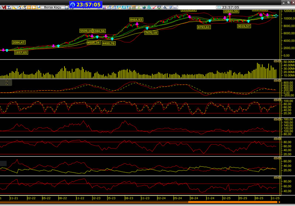Expand the small gray box left of the third panel
Image resolution: width=295 pixels, height=206 pixels.
pos(6,83)
